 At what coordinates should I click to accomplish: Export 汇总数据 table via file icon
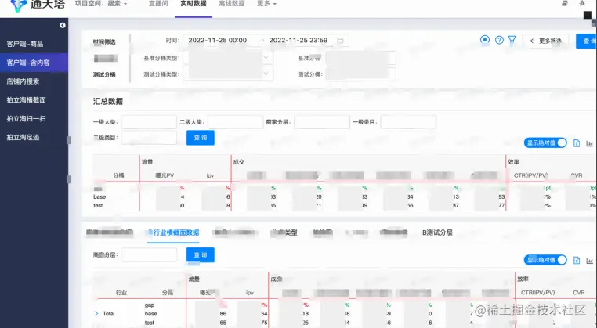click(577, 143)
